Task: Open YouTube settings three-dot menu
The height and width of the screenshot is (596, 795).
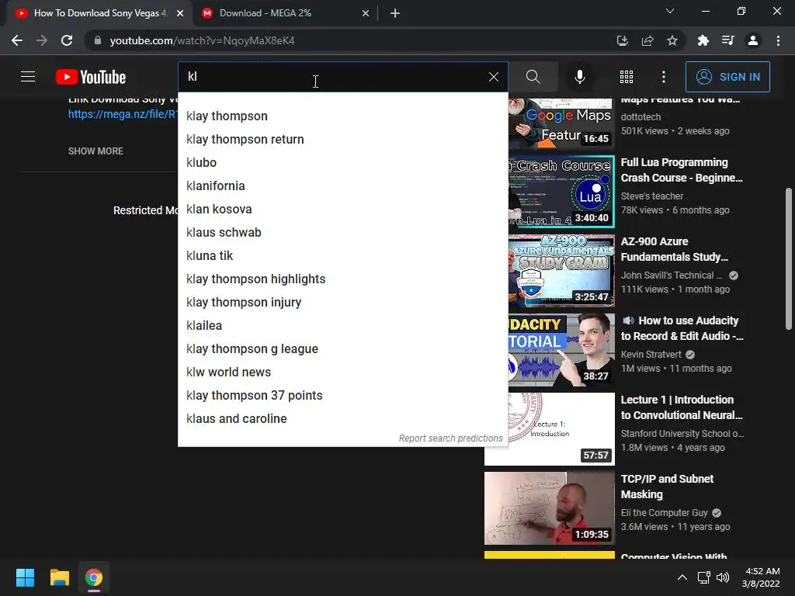Action: click(x=664, y=77)
